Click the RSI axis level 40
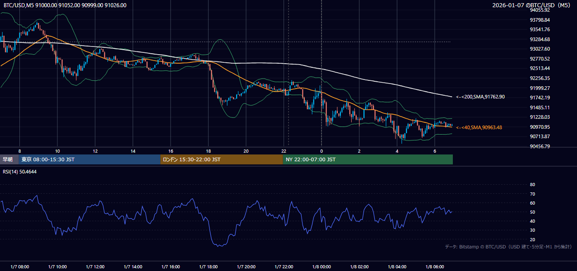Screen dimensions: 577x271 click(532, 221)
